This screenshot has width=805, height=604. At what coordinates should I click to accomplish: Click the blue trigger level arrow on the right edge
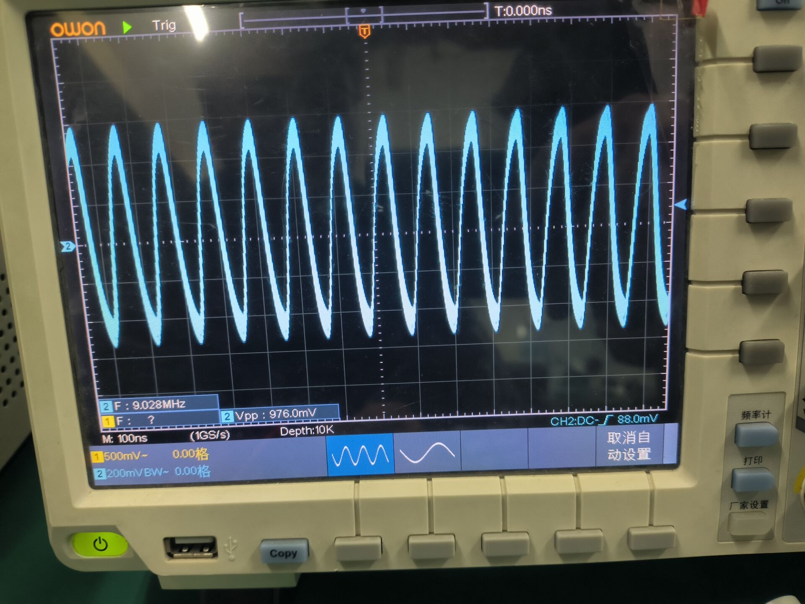681,205
